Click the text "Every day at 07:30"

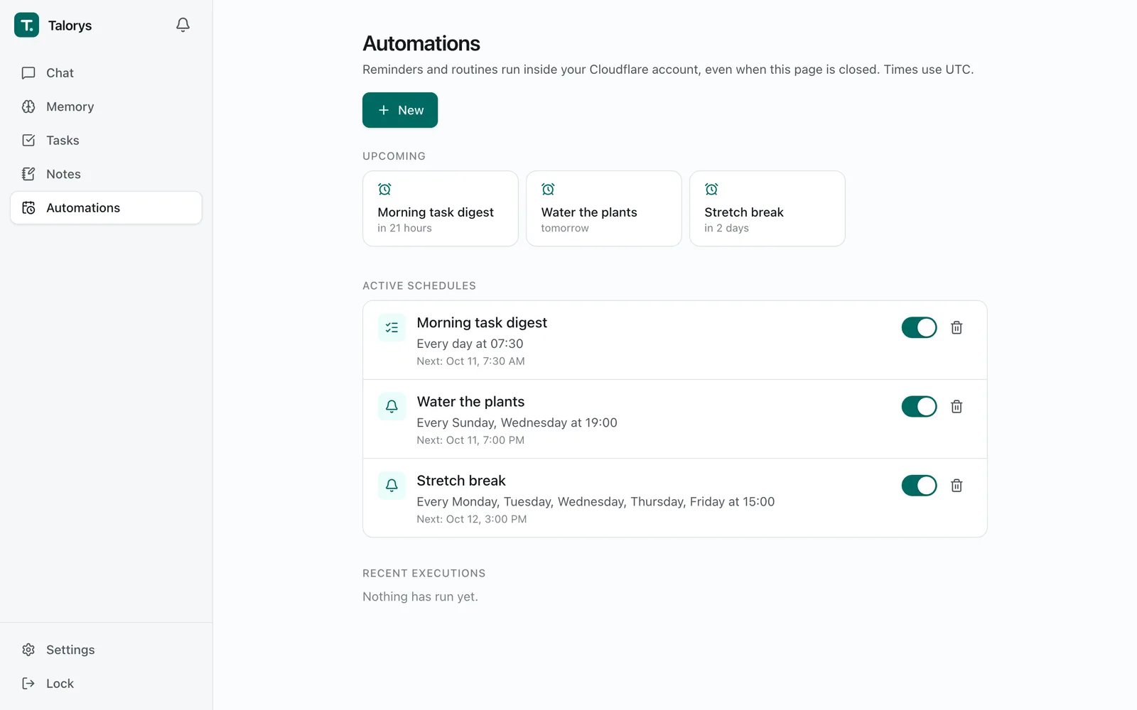(x=470, y=344)
